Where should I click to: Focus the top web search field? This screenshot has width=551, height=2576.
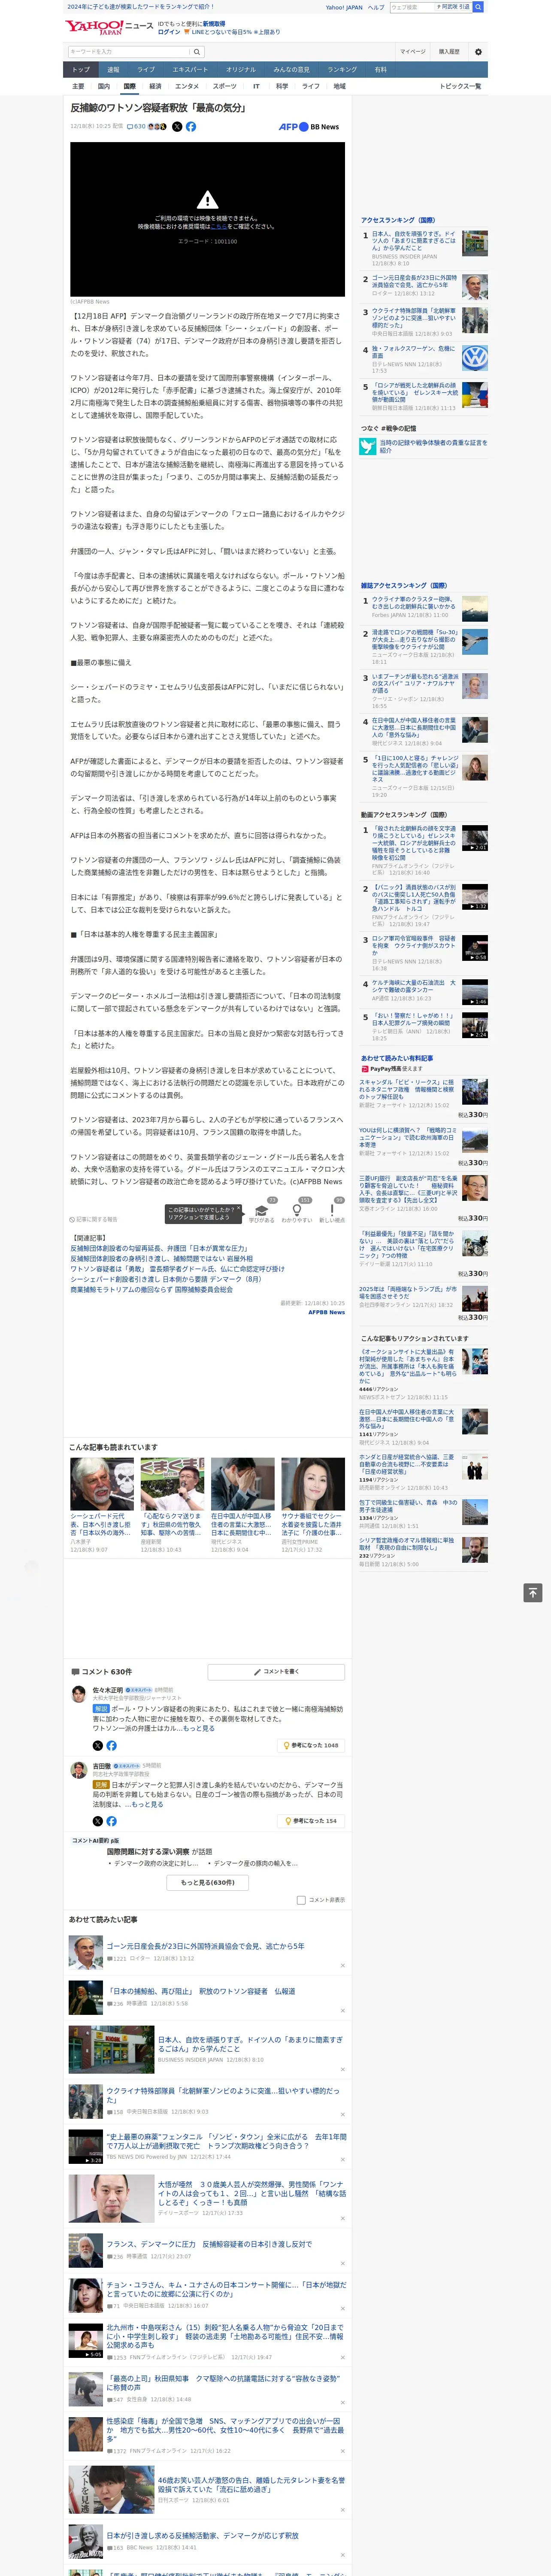click(x=413, y=7)
